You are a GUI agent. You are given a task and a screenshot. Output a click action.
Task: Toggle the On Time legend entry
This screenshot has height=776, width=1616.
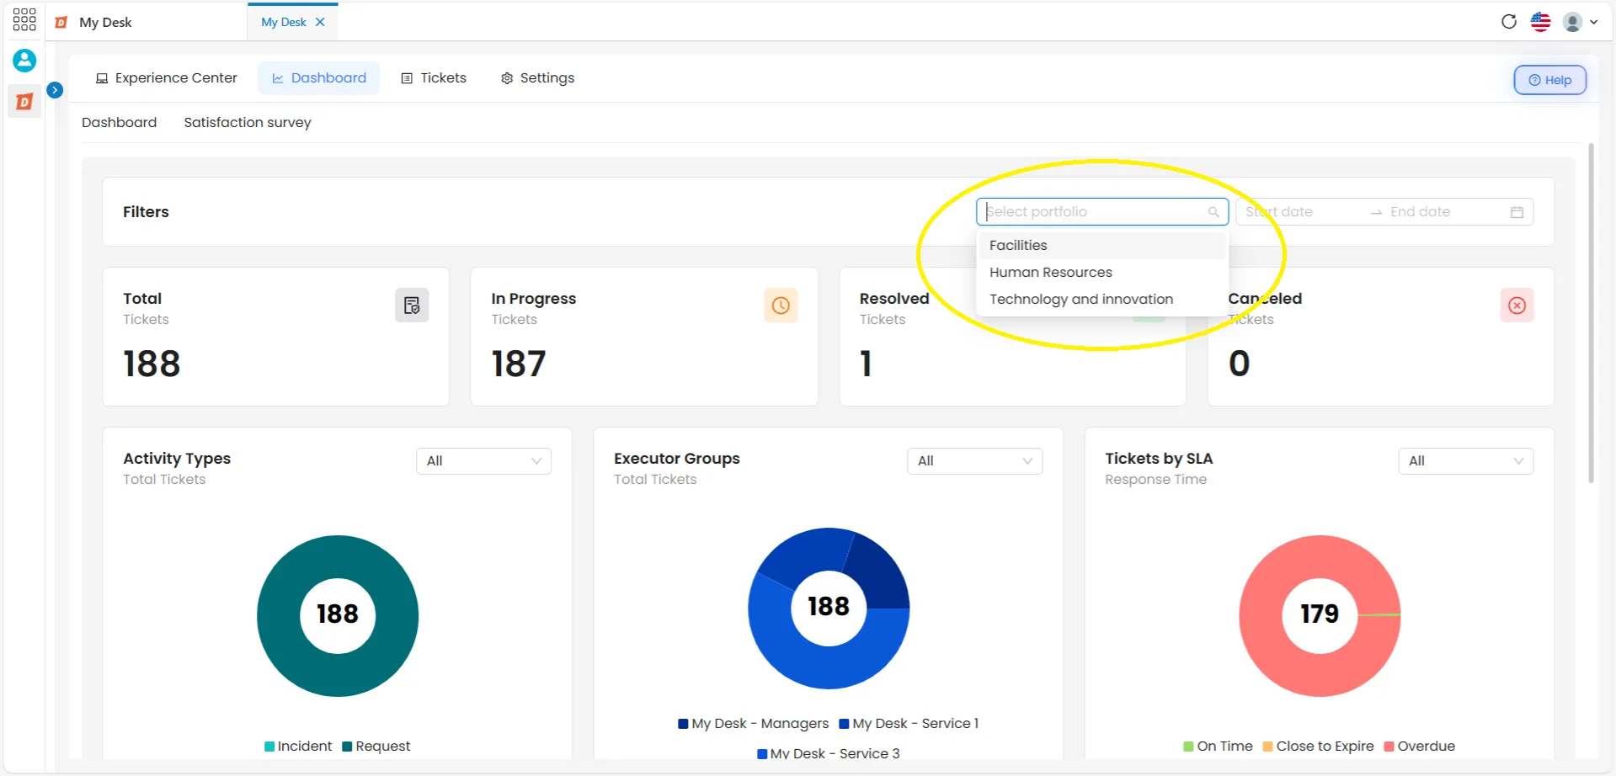pos(1218,746)
